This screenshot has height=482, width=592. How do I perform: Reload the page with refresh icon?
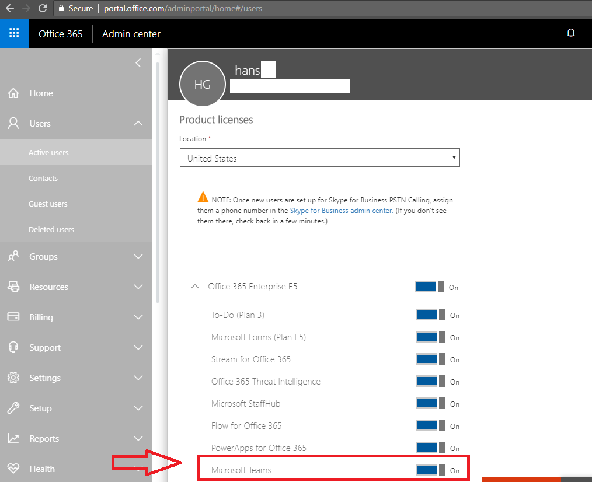(x=43, y=8)
